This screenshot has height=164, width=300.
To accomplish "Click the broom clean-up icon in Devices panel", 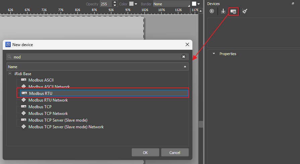I will [245, 11].
